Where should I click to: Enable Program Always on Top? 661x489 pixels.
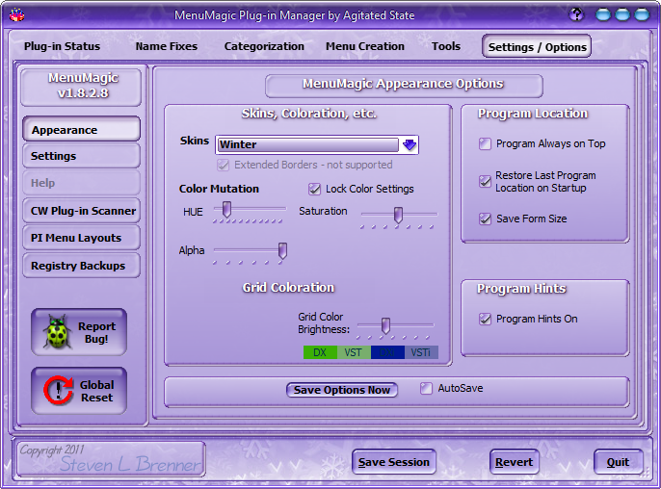coord(485,143)
